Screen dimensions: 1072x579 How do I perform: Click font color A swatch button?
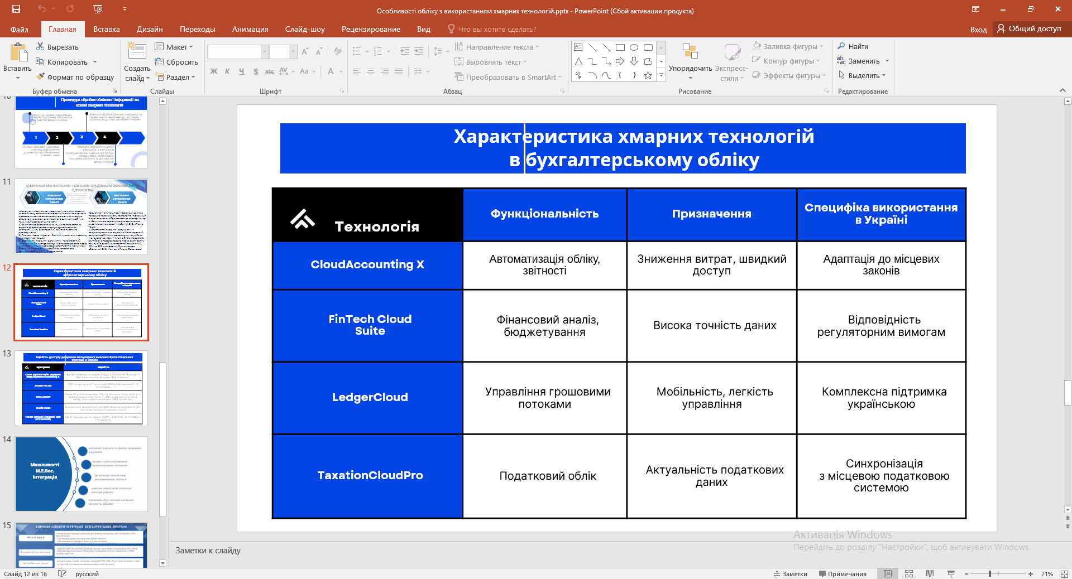331,71
